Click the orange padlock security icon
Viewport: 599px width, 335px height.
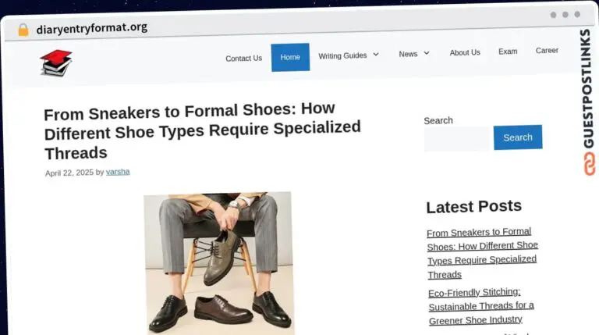[x=23, y=30]
